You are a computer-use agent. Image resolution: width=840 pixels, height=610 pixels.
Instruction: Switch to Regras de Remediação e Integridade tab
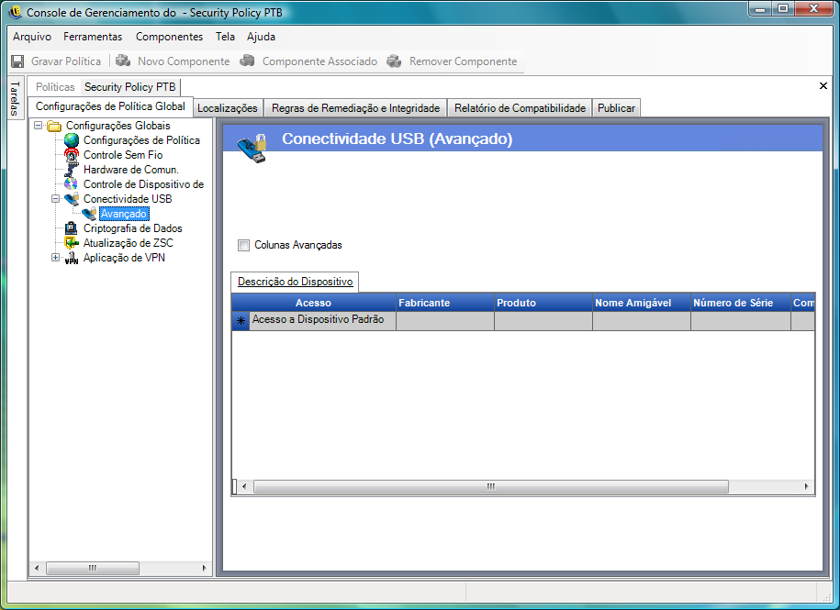(355, 108)
